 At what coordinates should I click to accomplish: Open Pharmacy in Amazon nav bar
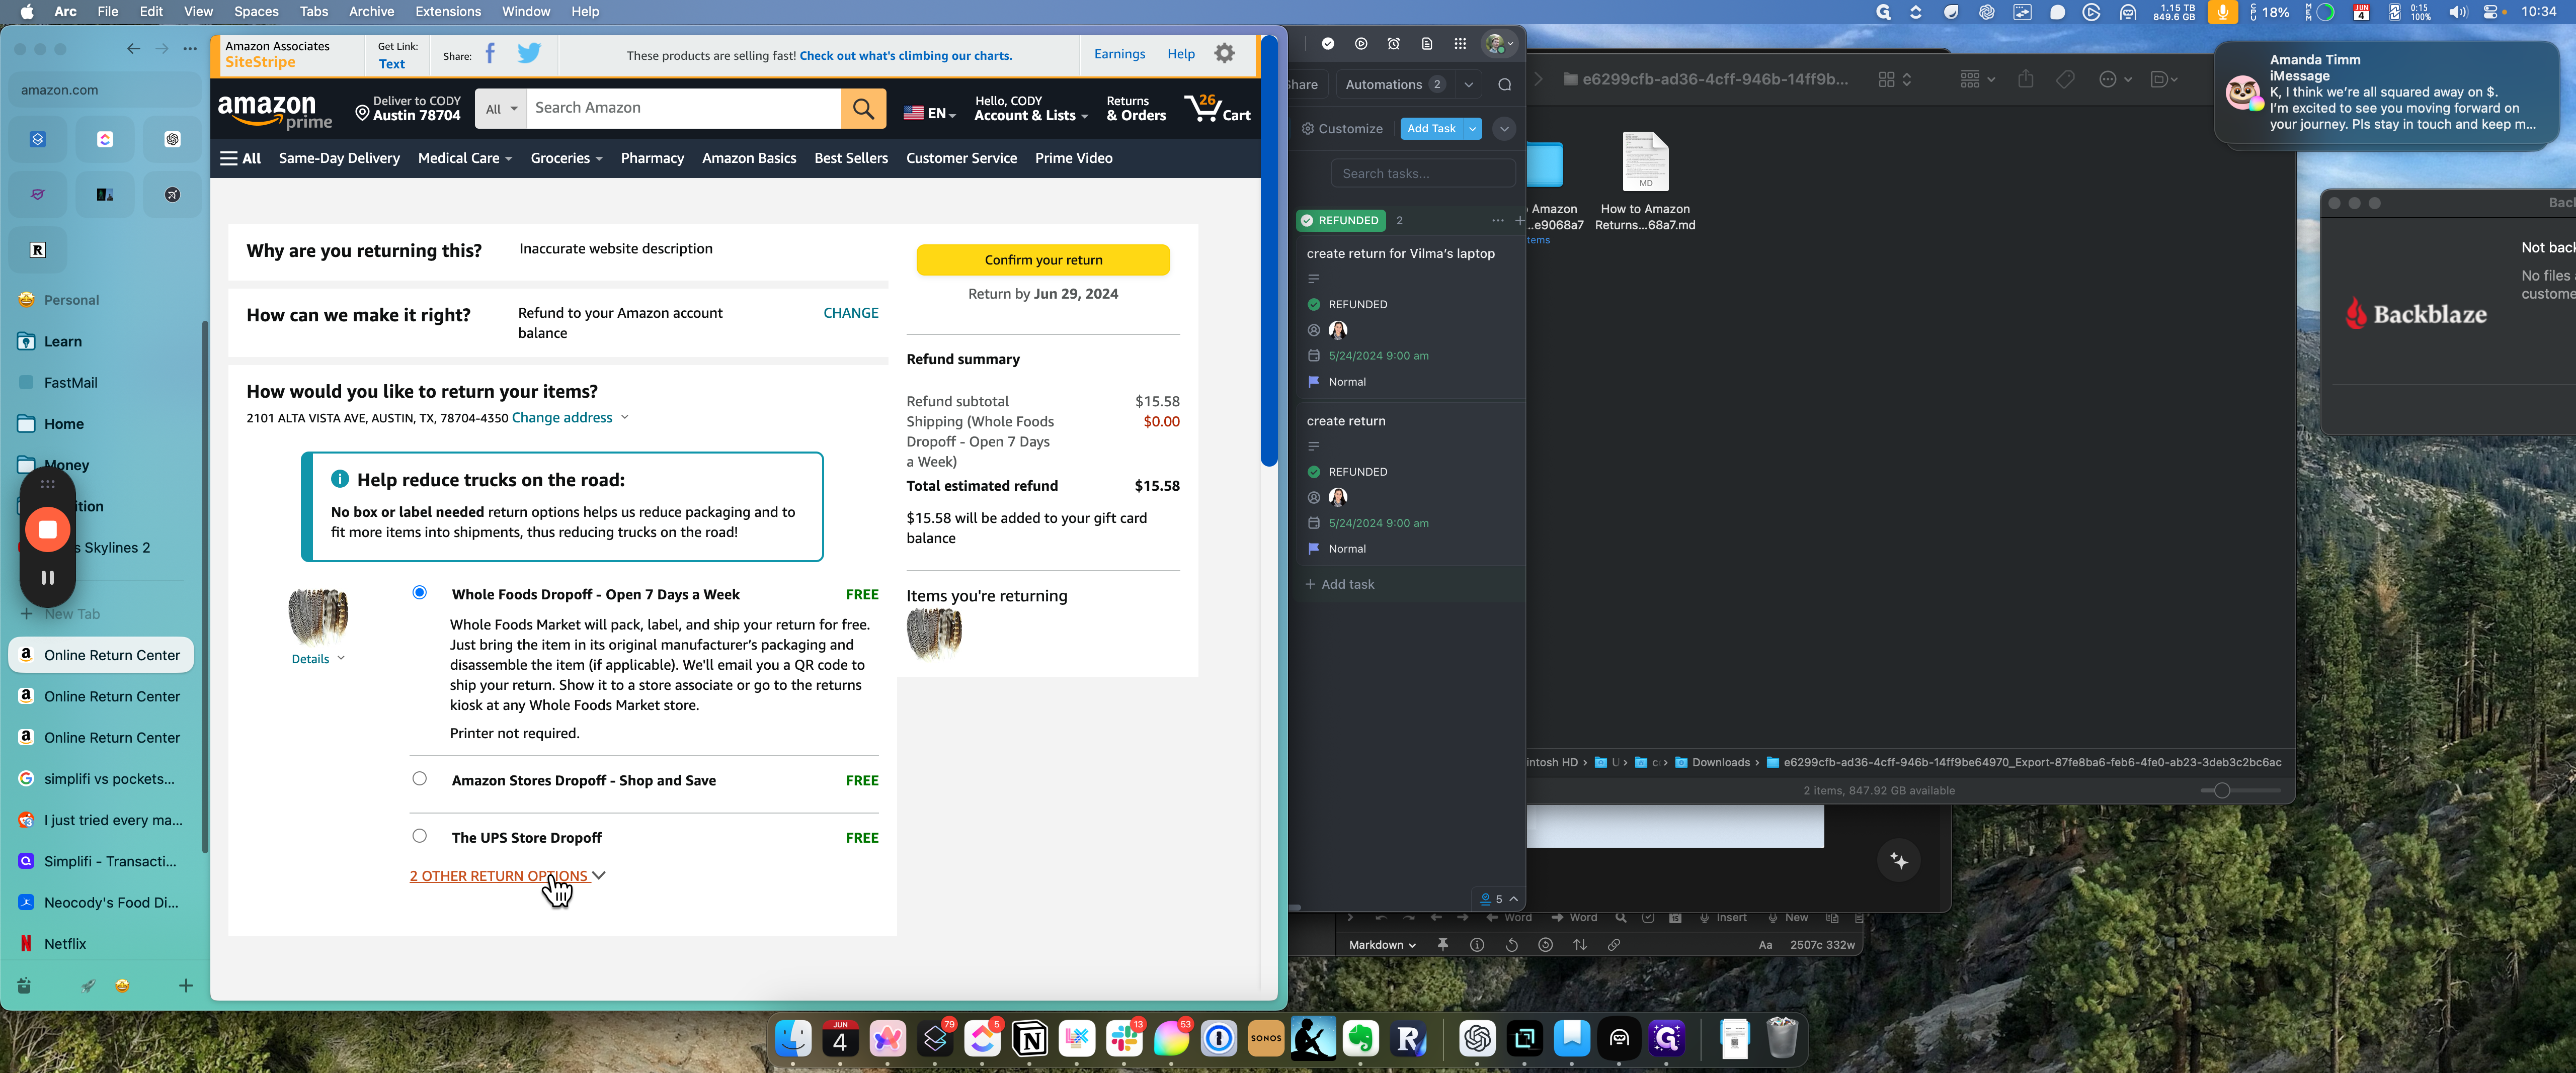click(x=652, y=158)
